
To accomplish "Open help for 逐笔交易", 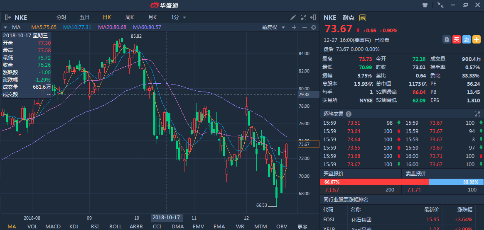I will [348, 114].
